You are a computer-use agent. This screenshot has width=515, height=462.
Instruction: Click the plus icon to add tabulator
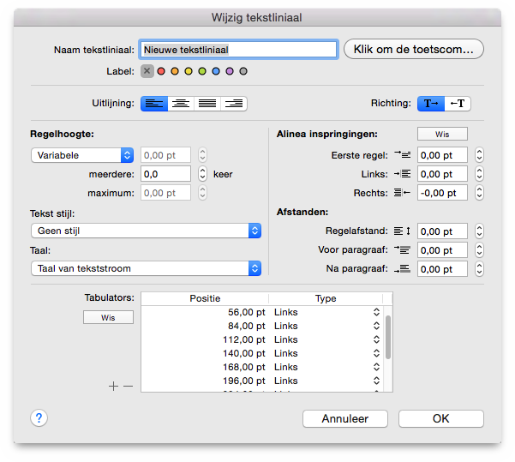tap(113, 386)
